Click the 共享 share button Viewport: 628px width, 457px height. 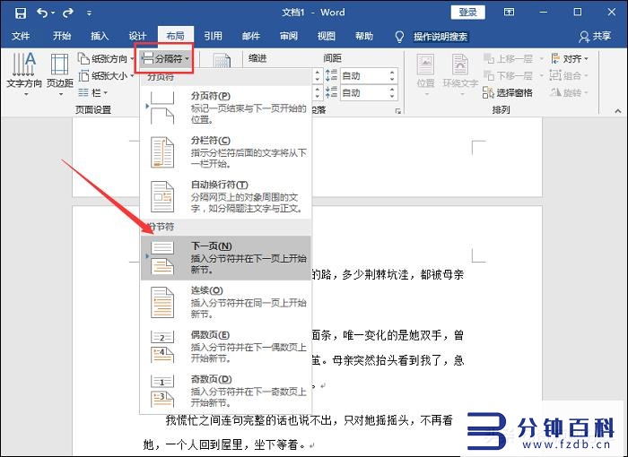click(x=595, y=37)
